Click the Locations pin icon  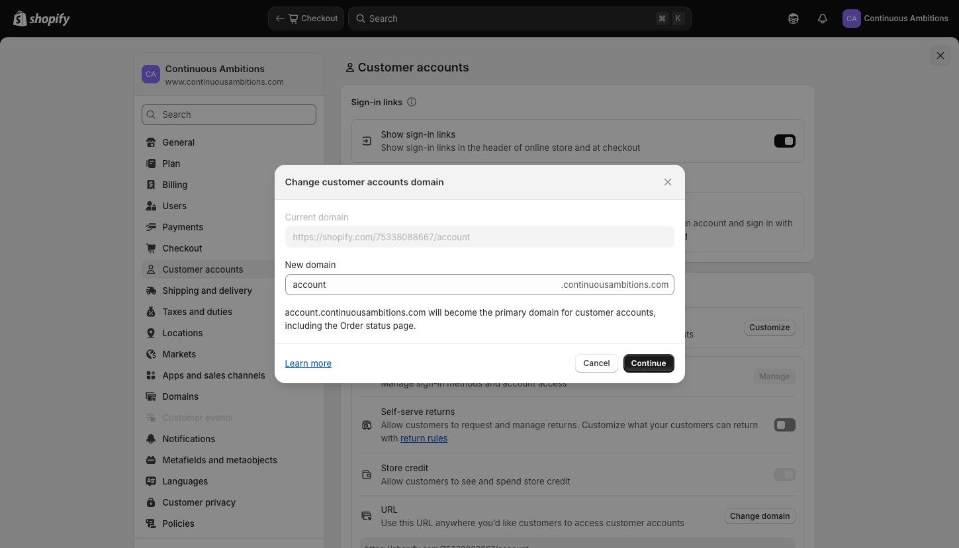tap(151, 333)
